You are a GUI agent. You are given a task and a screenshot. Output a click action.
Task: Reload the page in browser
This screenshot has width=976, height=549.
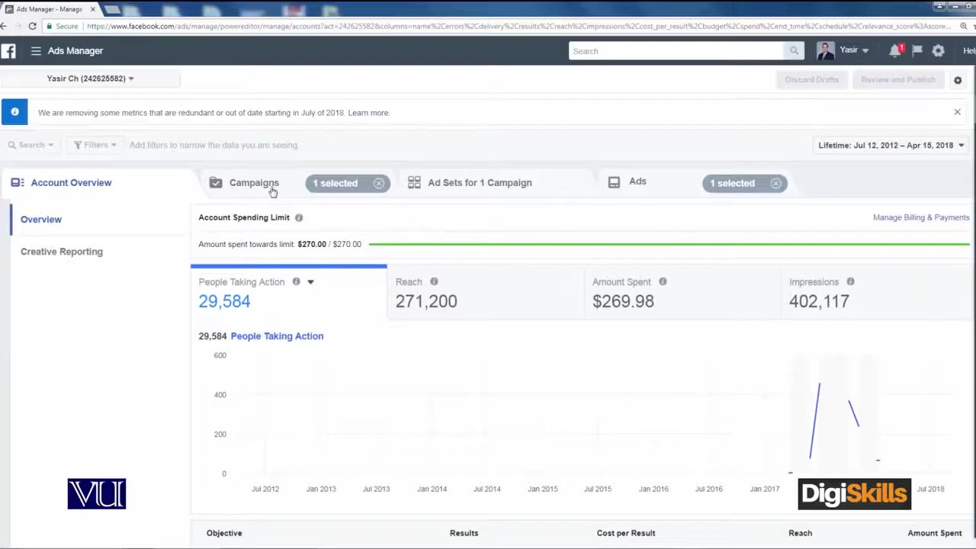click(32, 26)
